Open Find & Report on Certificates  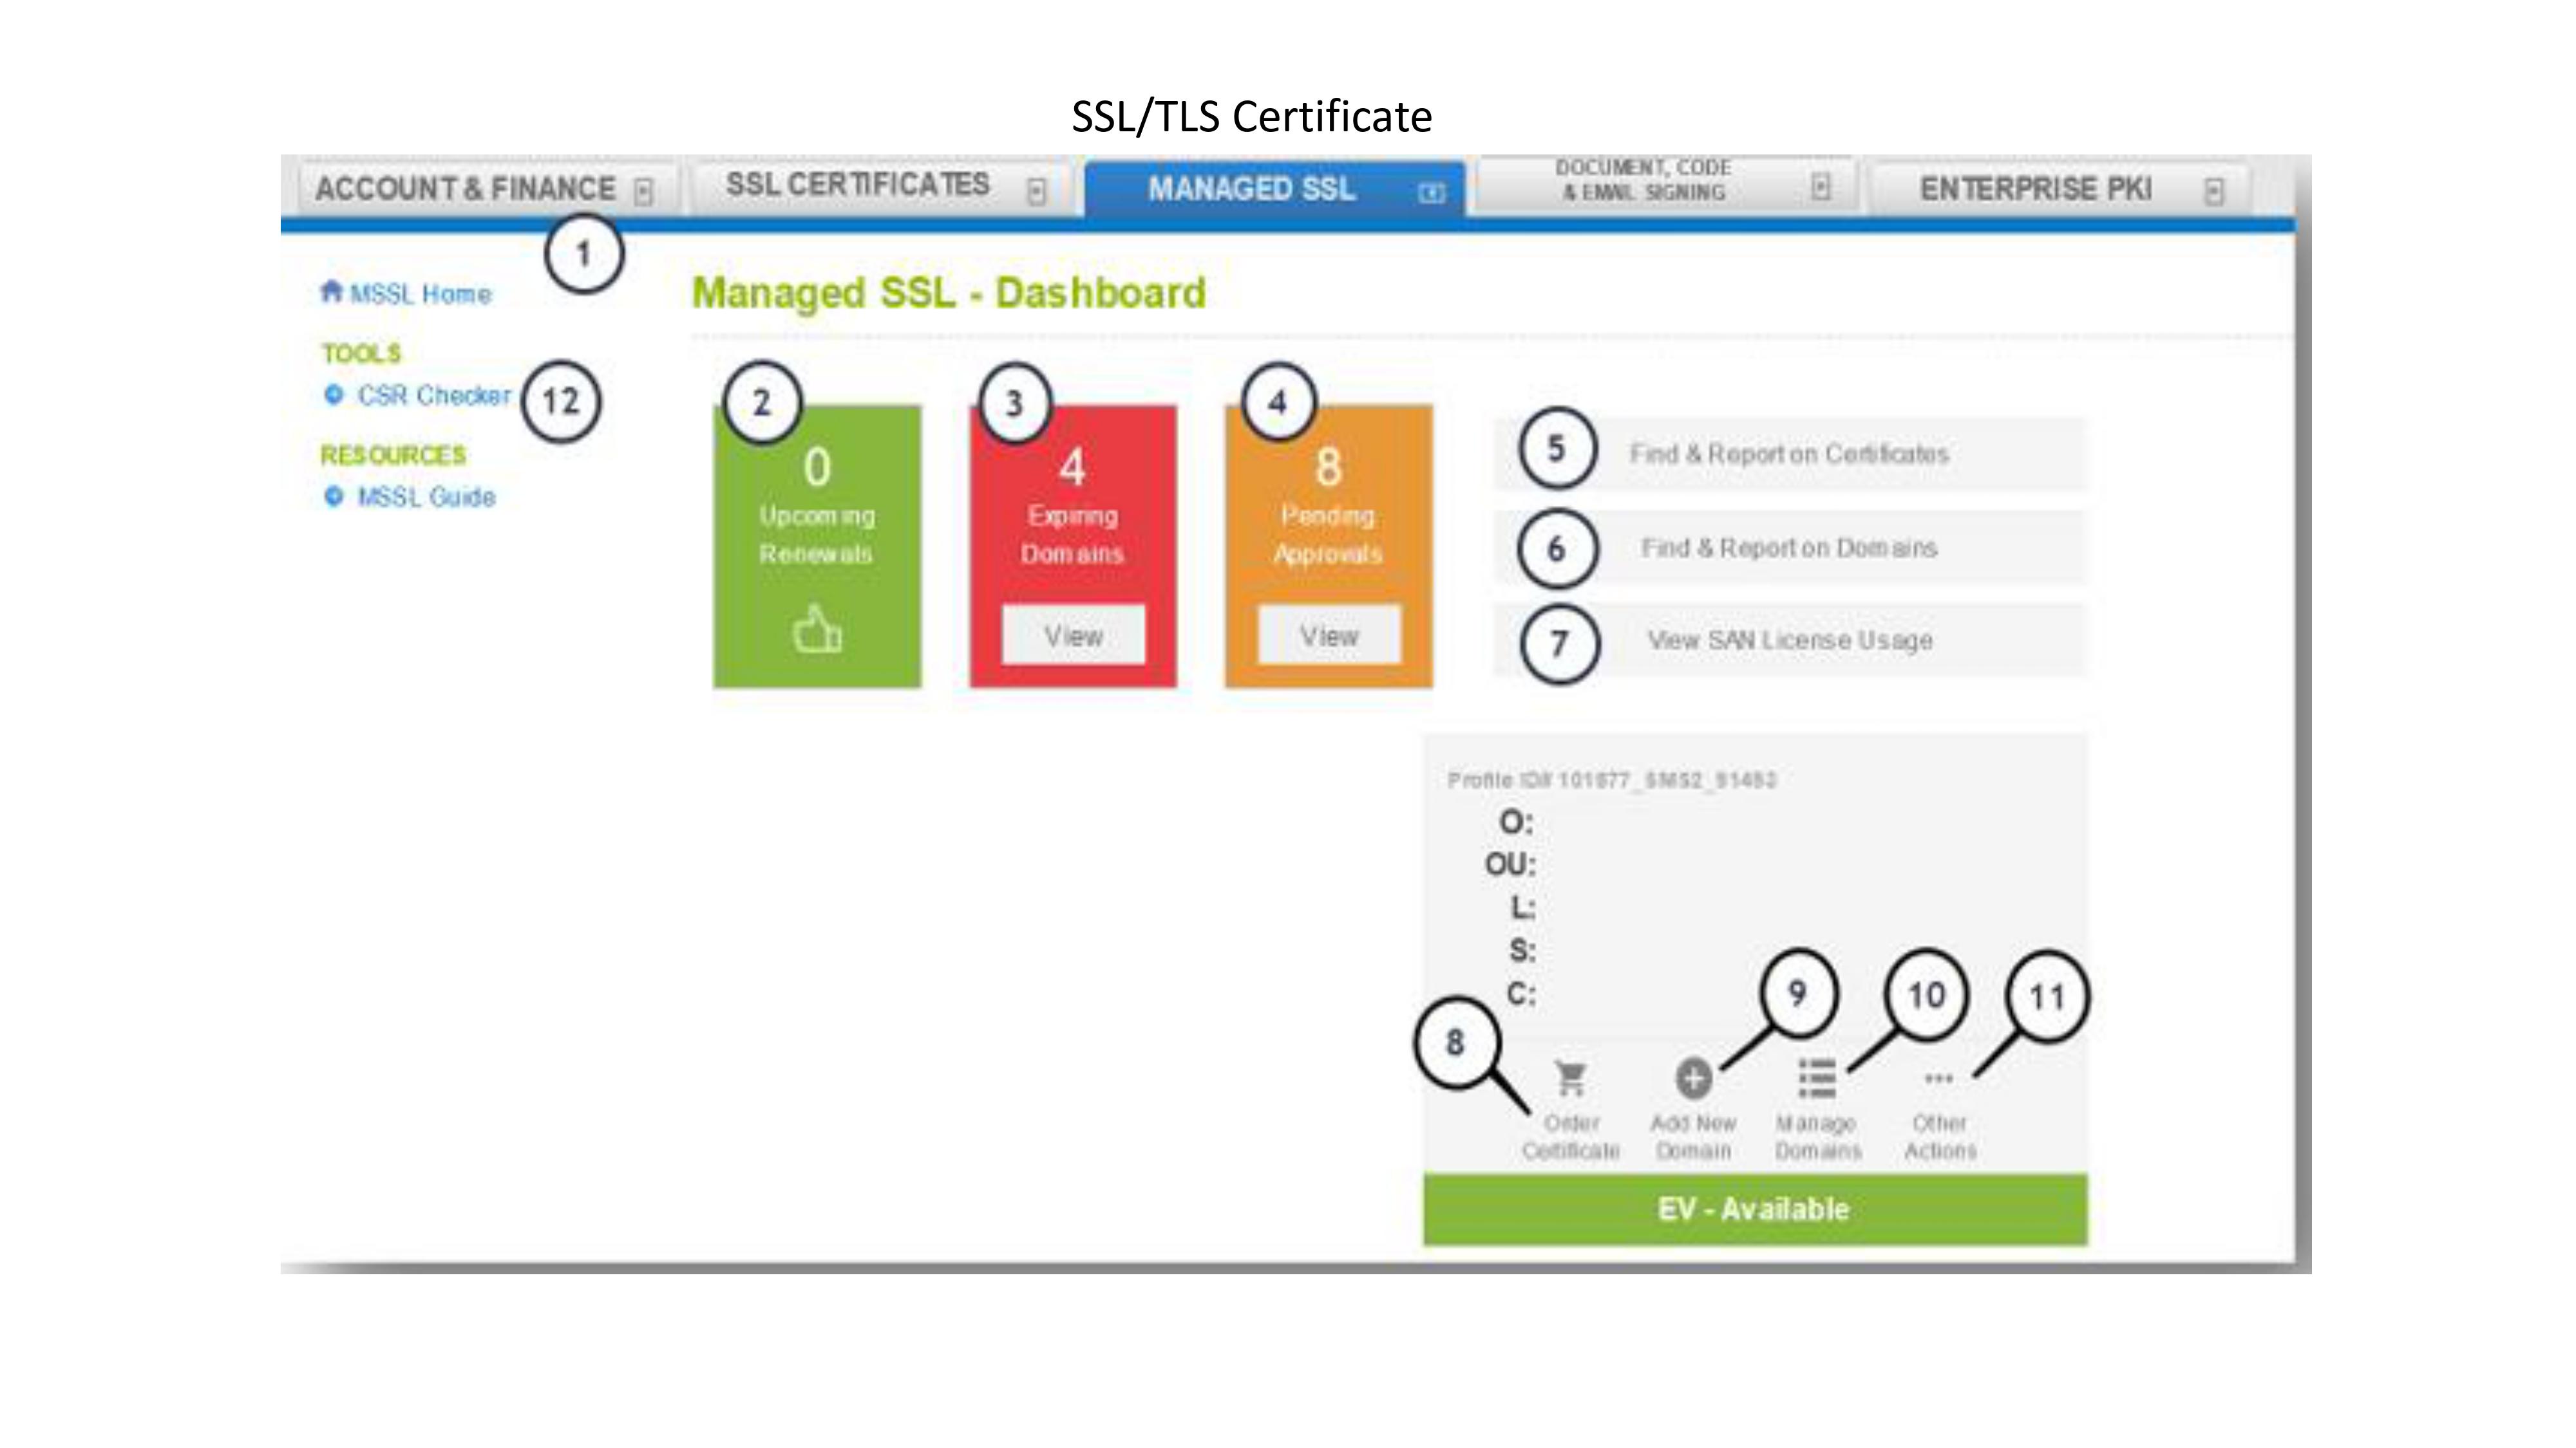pyautogui.click(x=1789, y=455)
